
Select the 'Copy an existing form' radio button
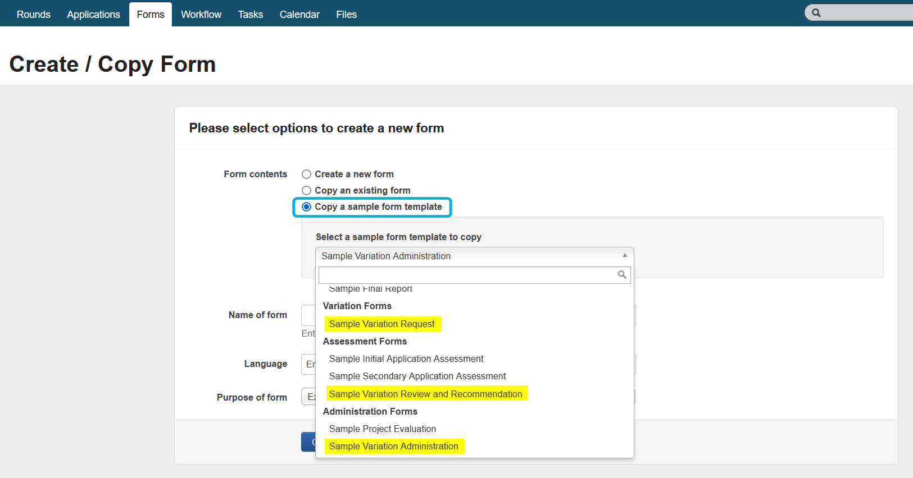click(x=307, y=191)
